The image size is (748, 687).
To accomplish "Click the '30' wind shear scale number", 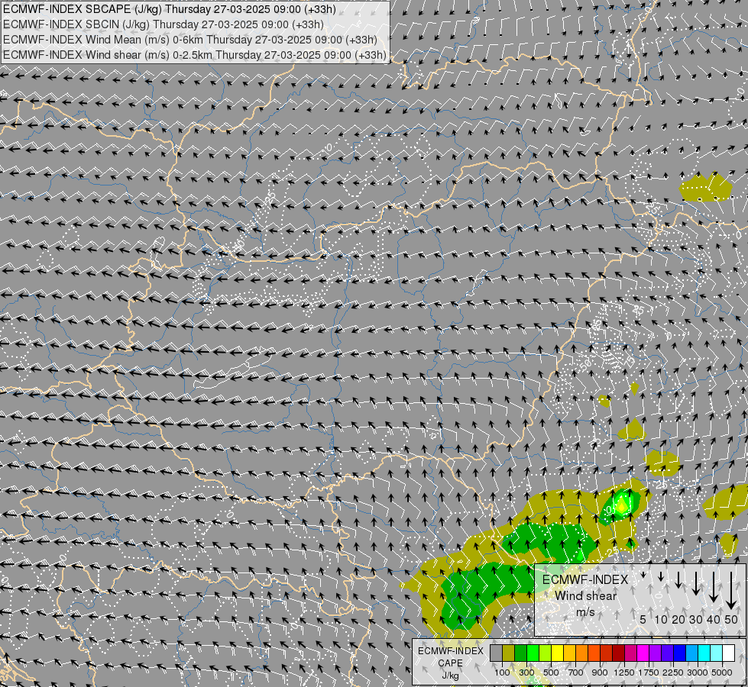I will (695, 619).
